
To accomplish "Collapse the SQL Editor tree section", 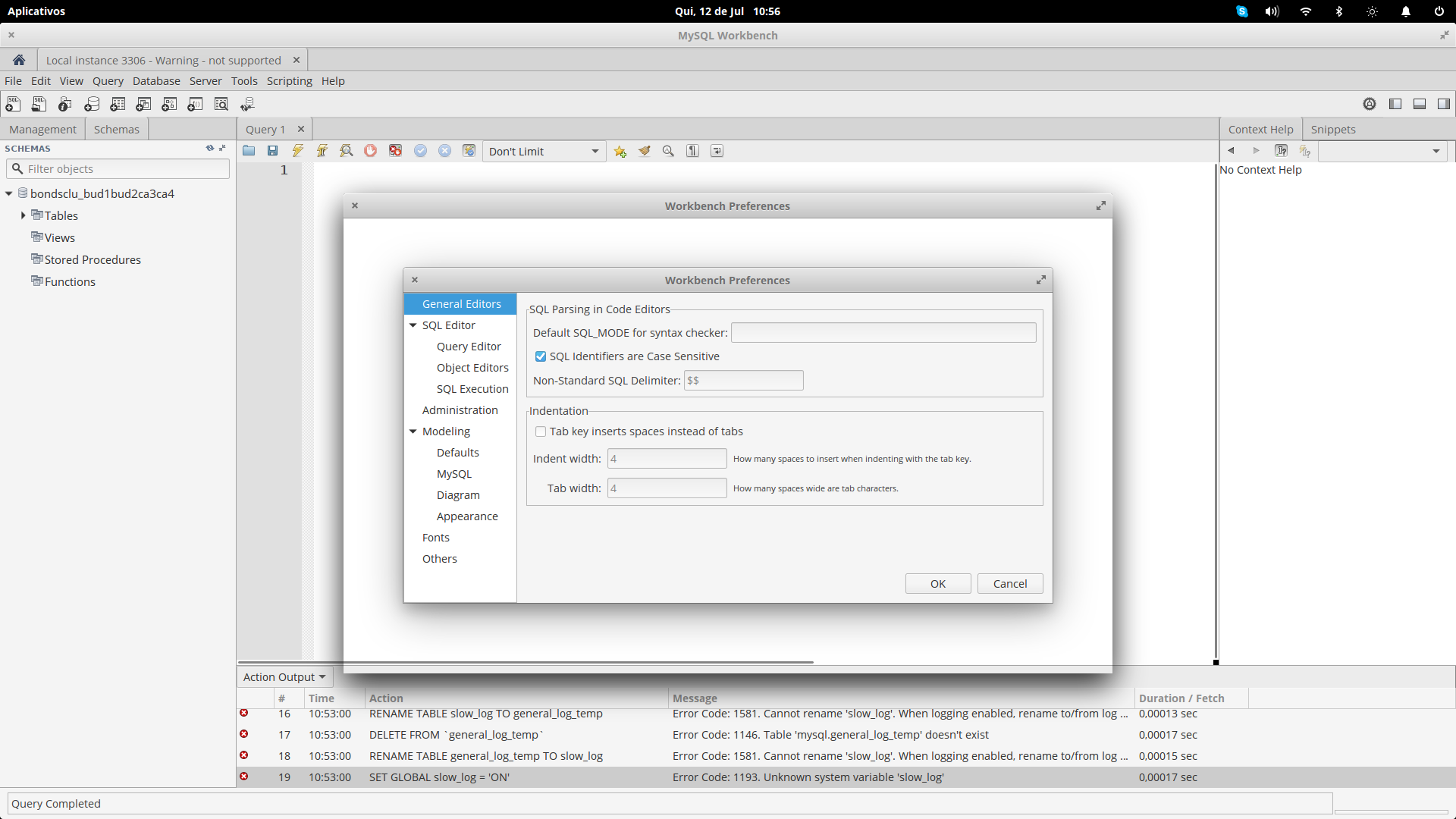I will pos(413,325).
